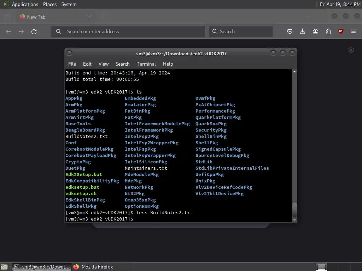Click the CryptoPkg entry
This screenshot has height=271, width=362.
point(78,162)
